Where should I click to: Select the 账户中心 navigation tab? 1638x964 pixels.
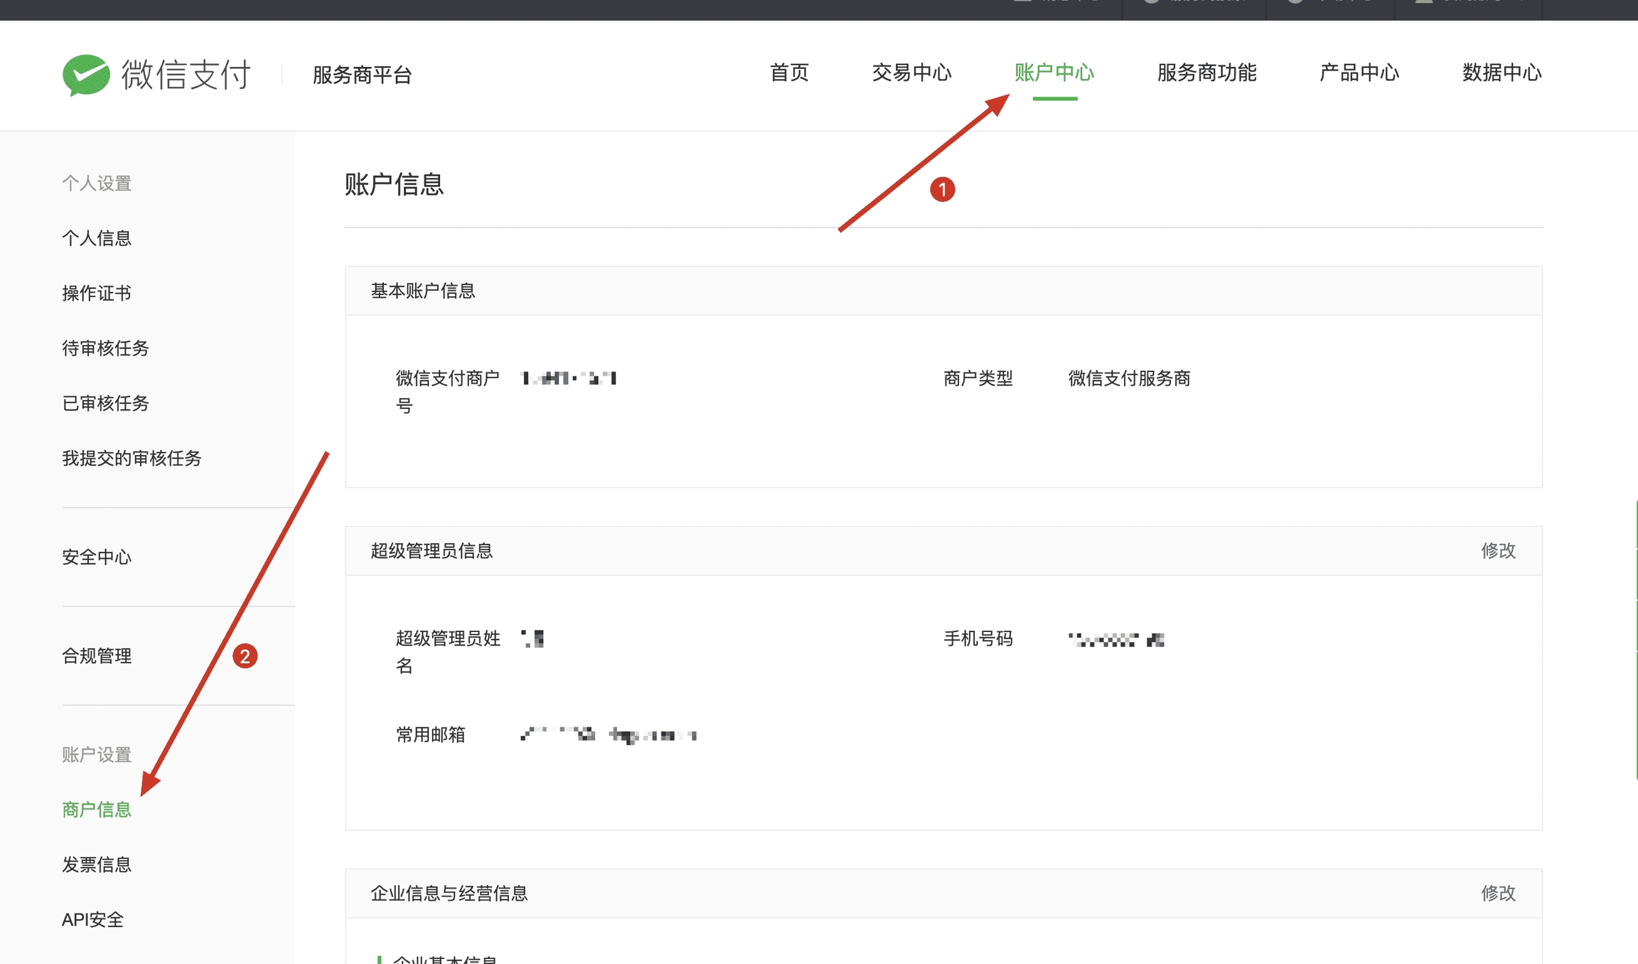click(1054, 73)
